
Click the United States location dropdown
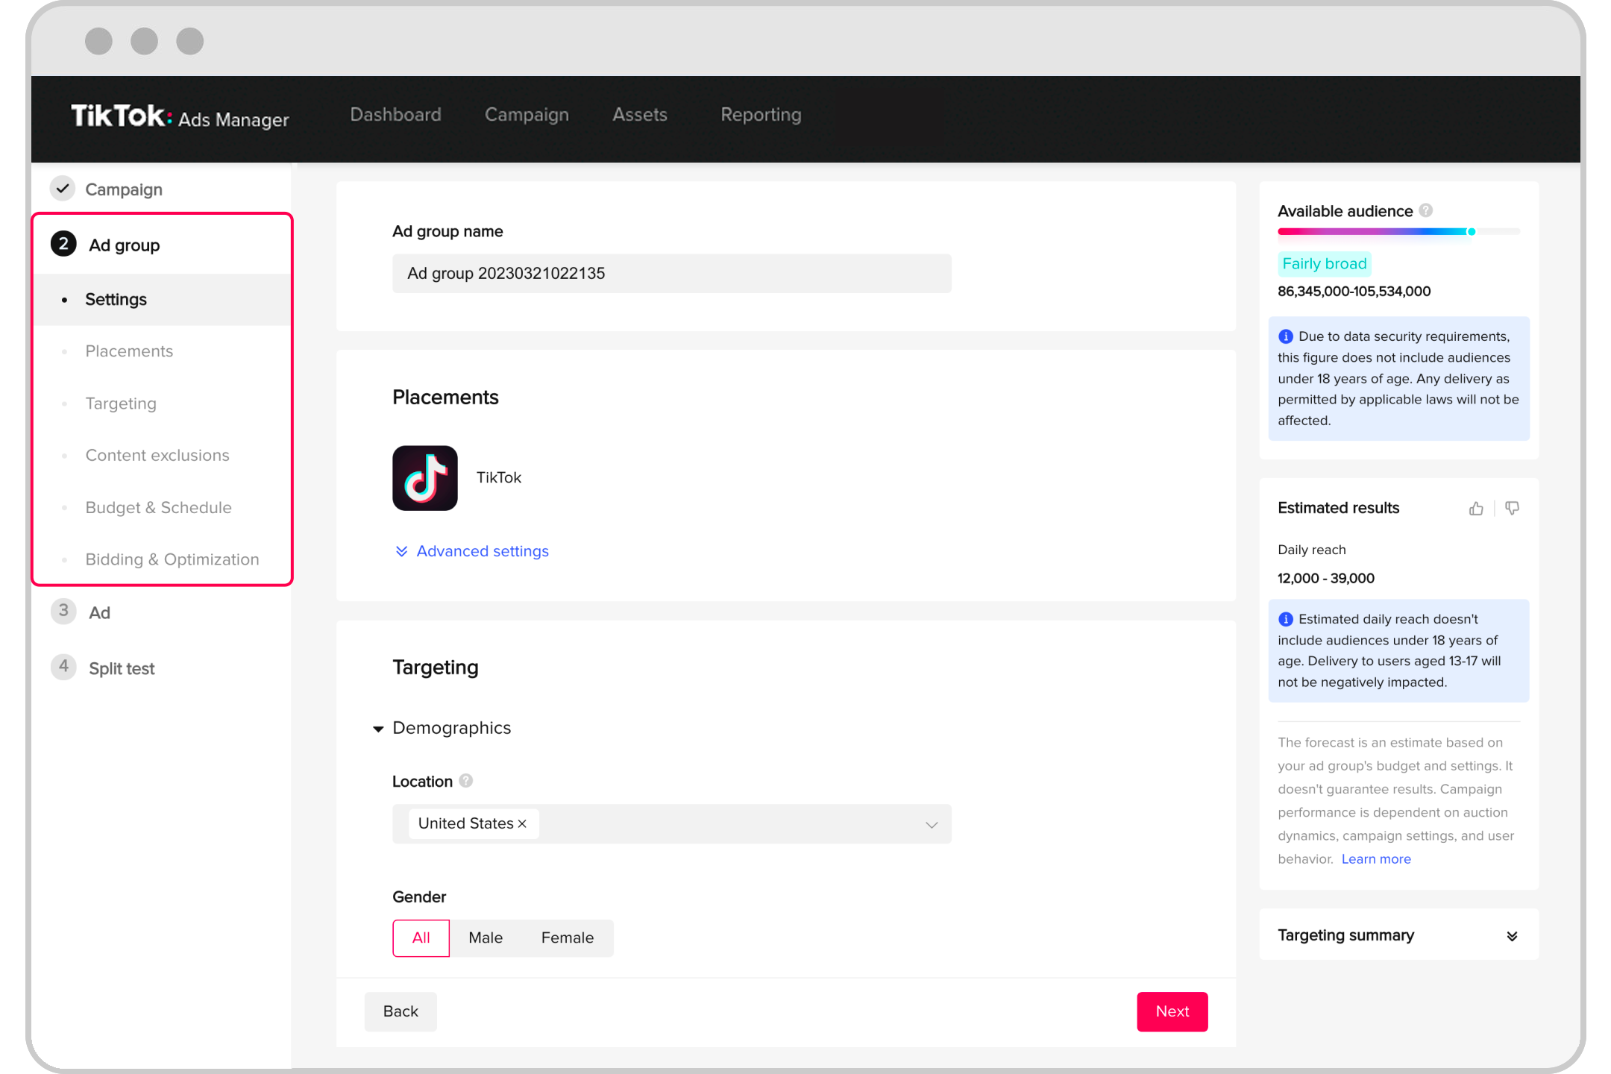[x=673, y=823]
